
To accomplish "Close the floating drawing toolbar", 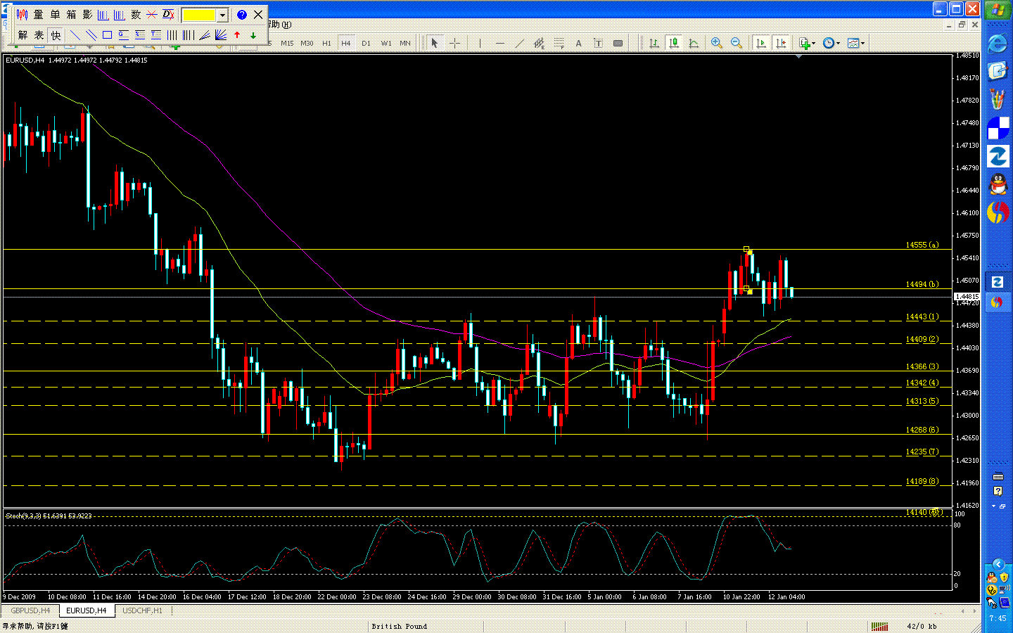I will (258, 14).
